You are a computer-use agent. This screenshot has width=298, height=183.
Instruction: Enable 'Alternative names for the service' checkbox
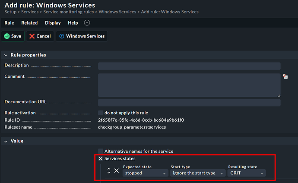click(x=101, y=151)
